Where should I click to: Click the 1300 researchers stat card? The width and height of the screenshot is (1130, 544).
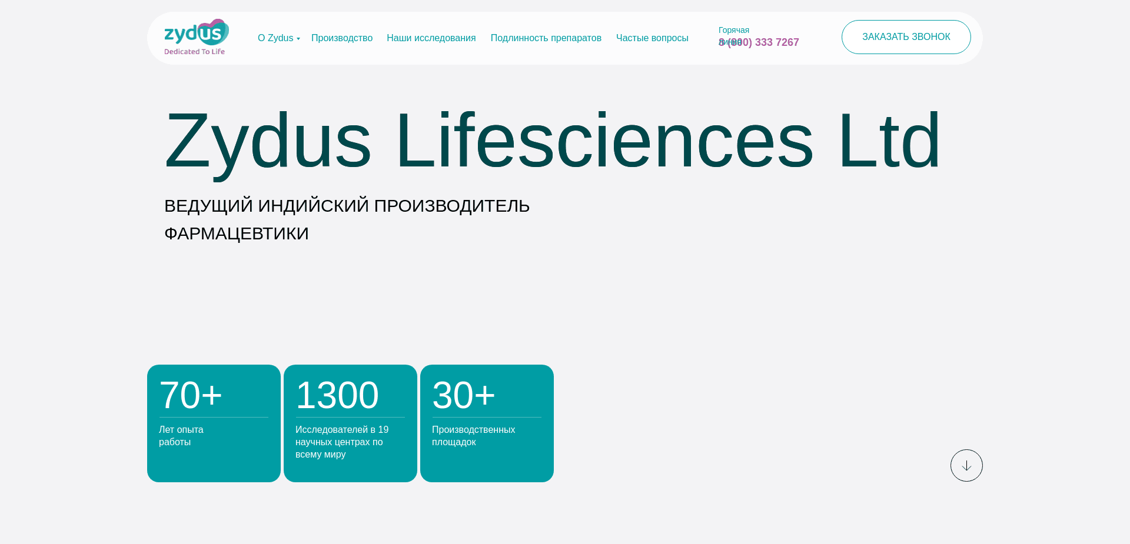350,423
